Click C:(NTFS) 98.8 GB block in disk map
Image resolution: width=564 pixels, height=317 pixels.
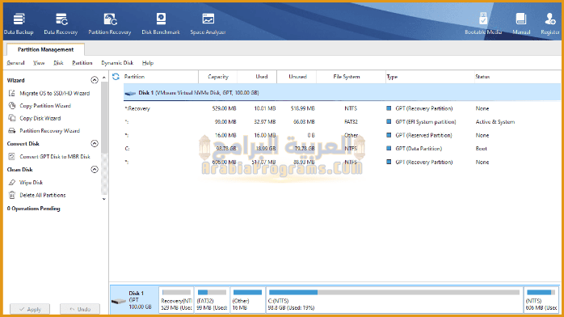tap(394, 300)
